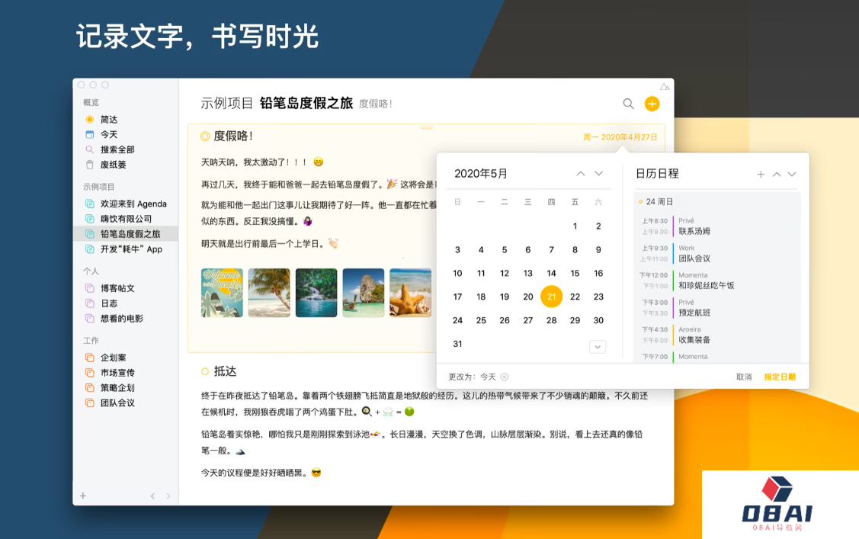Select 今天 in the sidebar overview
Viewport: 859px width, 539px height.
[x=108, y=135]
